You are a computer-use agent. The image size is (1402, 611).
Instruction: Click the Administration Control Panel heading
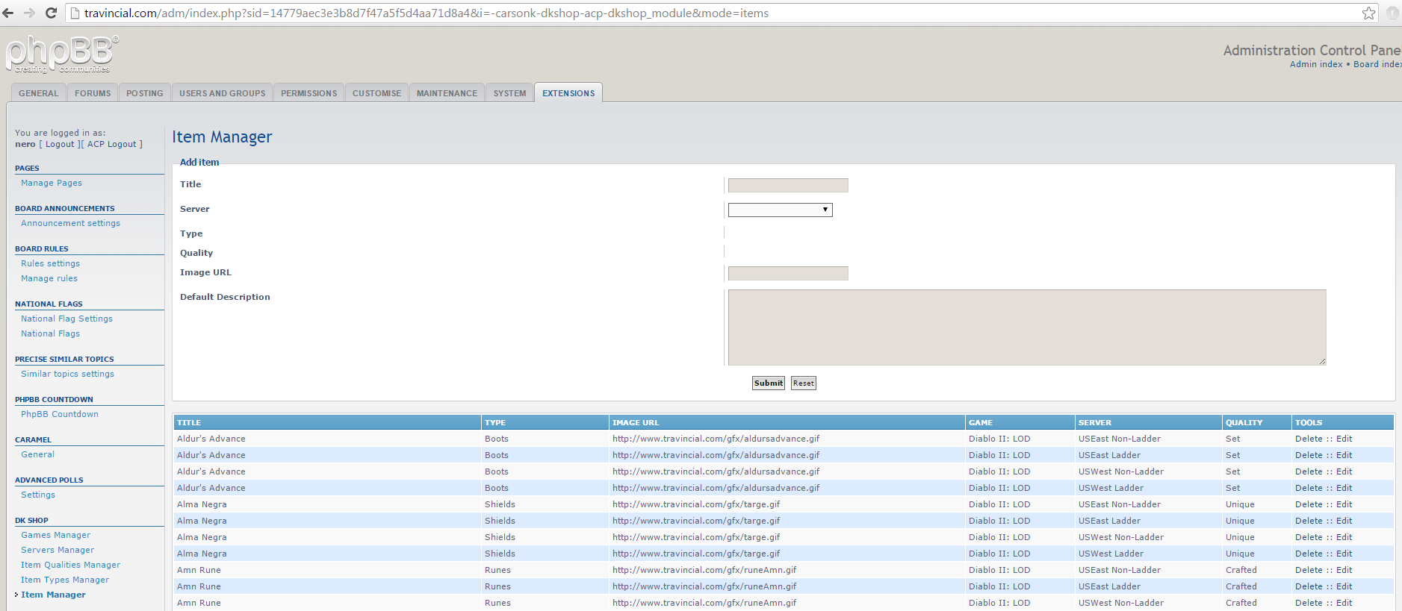1312,50
